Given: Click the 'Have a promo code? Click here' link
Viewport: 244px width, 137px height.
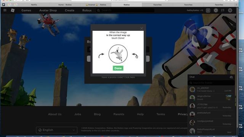Looking at the screenshot, I should pos(118,77).
